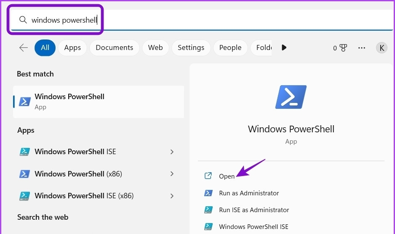Open the rewards trophy icon

(x=343, y=48)
